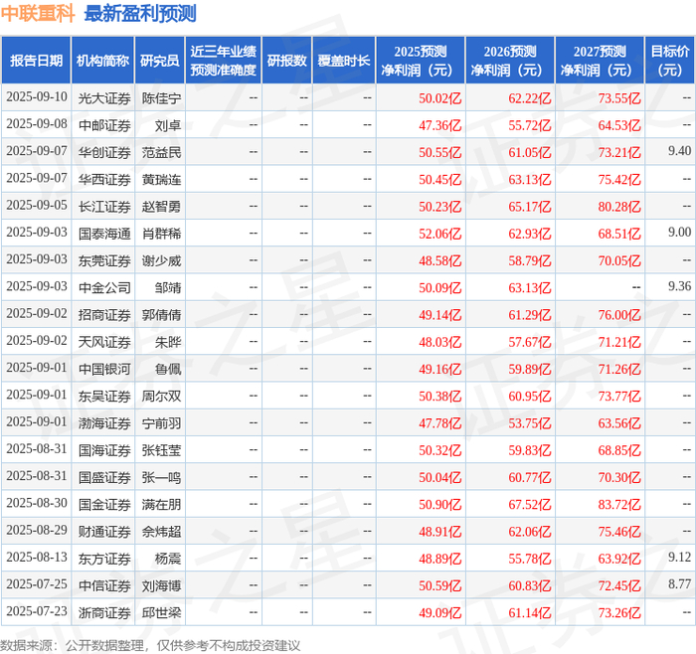Select researcher 刘卓

(168, 125)
